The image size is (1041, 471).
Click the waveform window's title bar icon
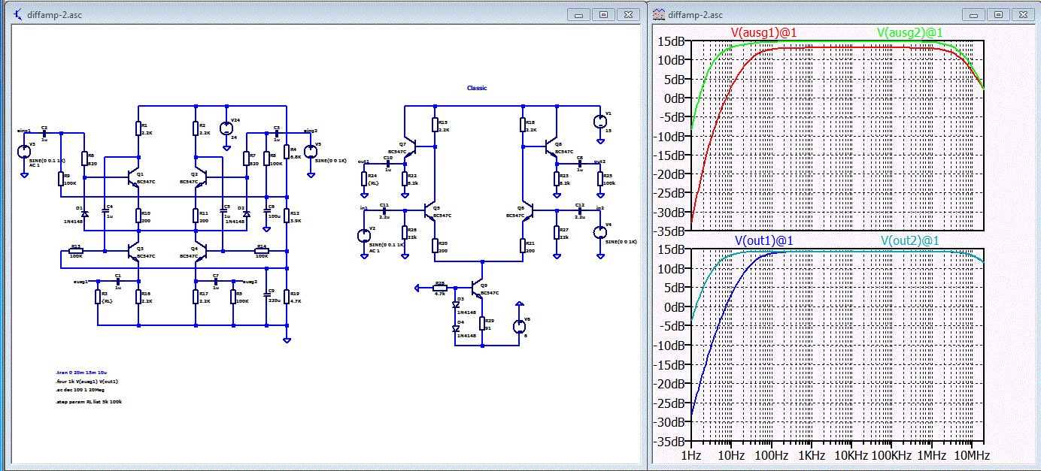click(659, 14)
